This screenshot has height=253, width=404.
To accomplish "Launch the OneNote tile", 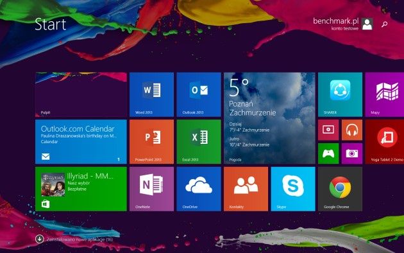I will pos(151,189).
